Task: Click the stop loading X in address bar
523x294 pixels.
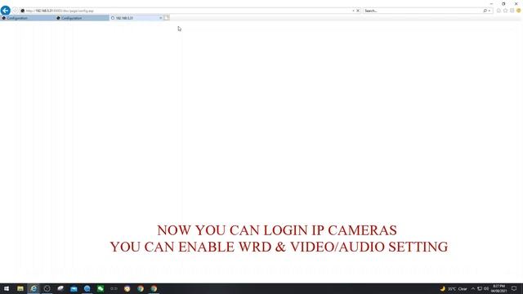Action: (x=358, y=11)
